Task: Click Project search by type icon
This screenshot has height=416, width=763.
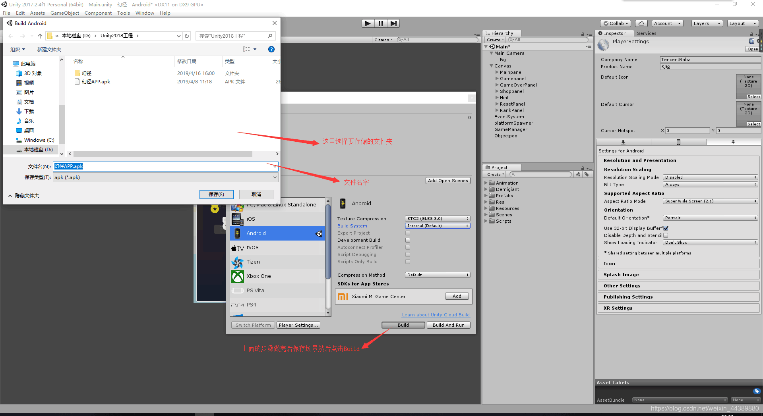Action: point(578,174)
